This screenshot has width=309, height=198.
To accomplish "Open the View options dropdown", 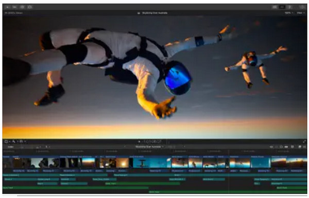I will pos(301,13).
